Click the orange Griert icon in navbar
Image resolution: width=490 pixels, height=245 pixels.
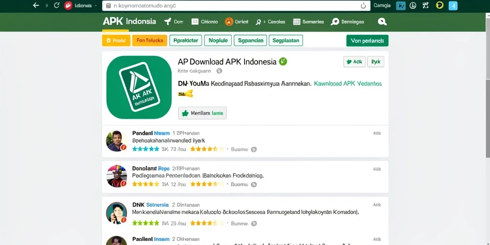[229, 22]
